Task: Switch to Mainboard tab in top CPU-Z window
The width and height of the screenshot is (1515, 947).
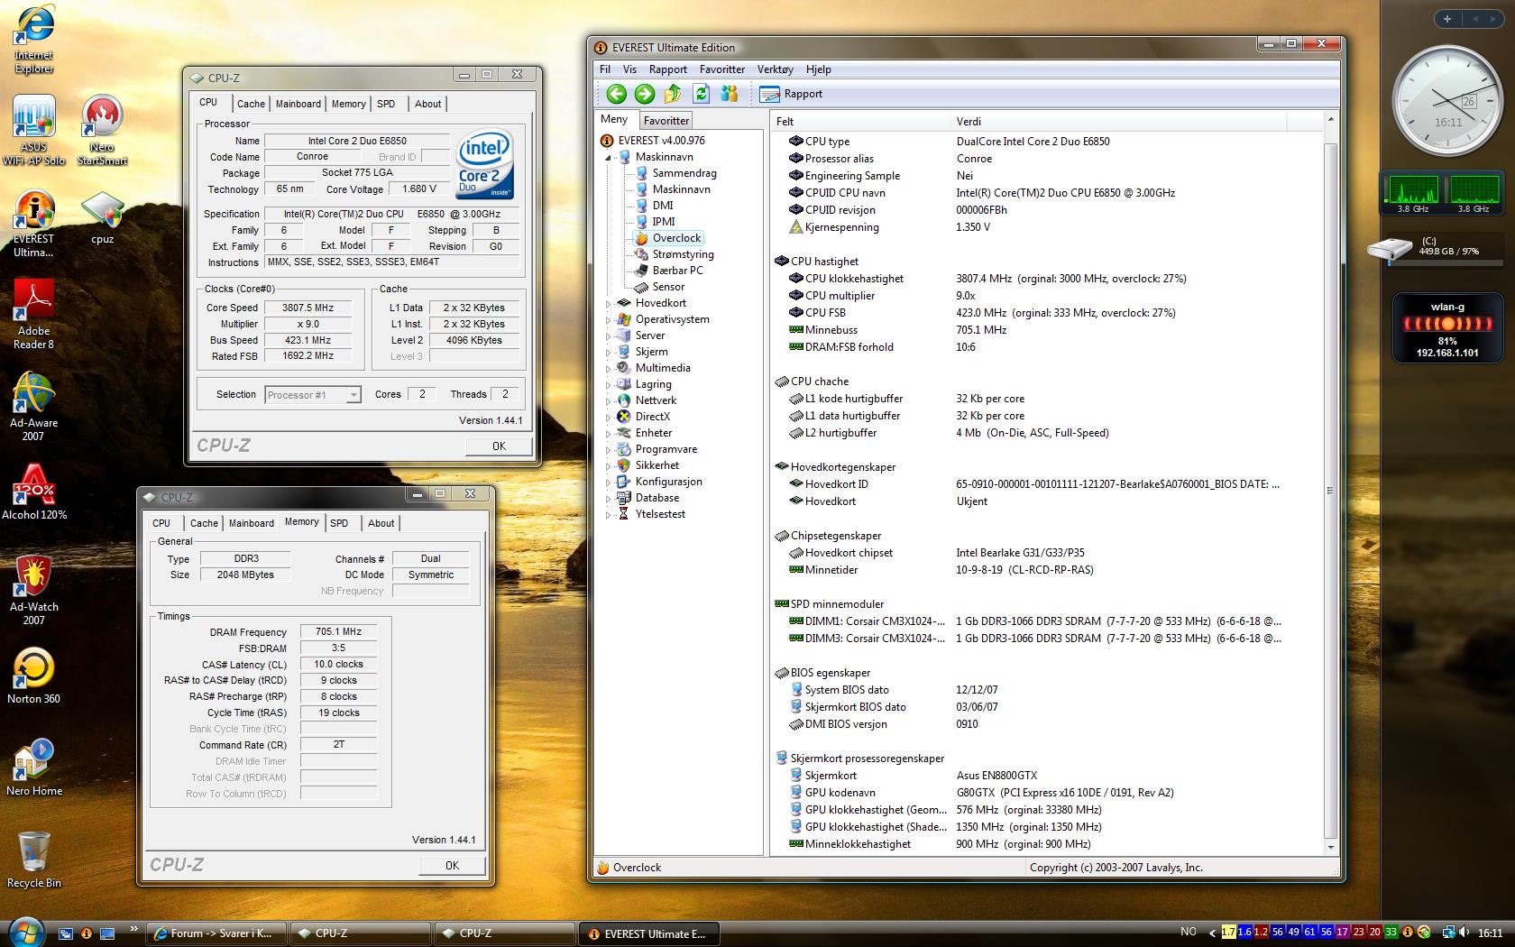Action: (298, 104)
